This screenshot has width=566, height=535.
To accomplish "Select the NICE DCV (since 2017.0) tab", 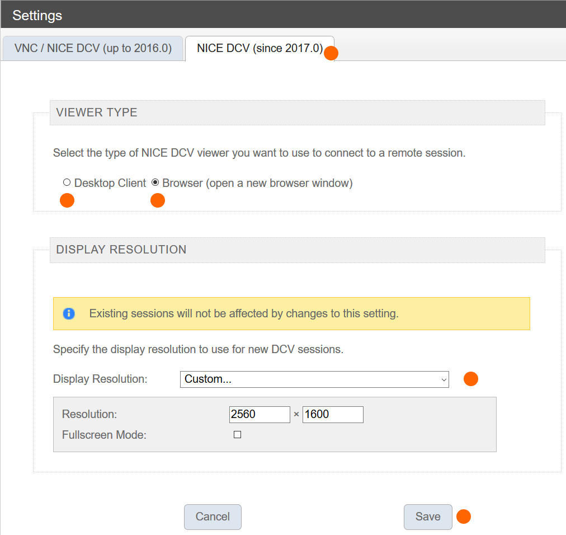I will pos(260,49).
